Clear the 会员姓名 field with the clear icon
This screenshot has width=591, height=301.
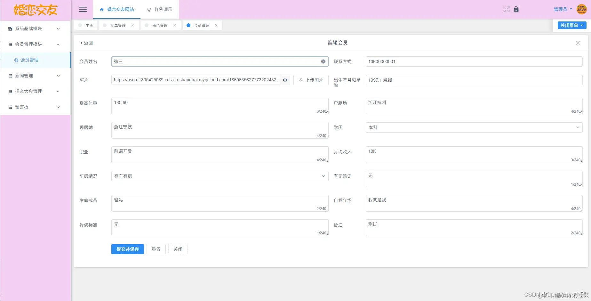pyautogui.click(x=323, y=61)
